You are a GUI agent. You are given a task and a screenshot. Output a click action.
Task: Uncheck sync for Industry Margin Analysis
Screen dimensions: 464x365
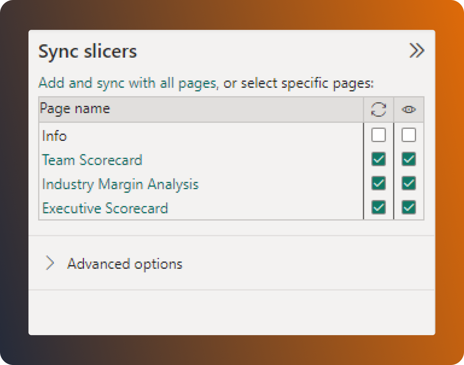coord(378,184)
